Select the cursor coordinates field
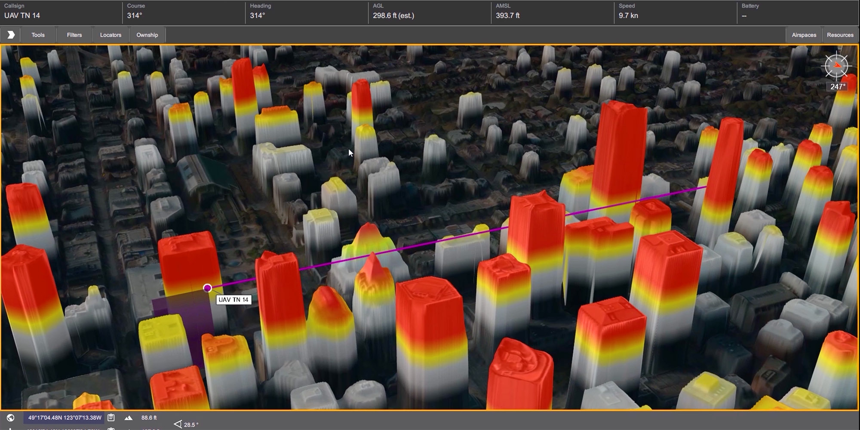Viewport: 860px width, 430px height. (64, 418)
